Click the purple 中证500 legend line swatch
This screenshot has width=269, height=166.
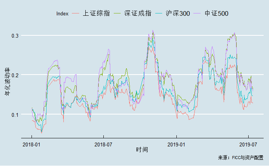(197, 13)
